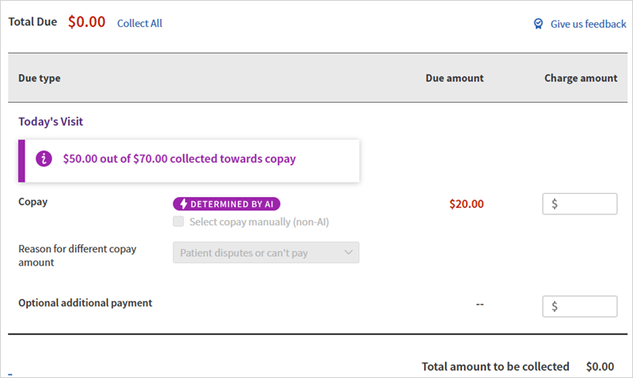
Task: Open the Give us feedback link
Action: click(x=588, y=24)
